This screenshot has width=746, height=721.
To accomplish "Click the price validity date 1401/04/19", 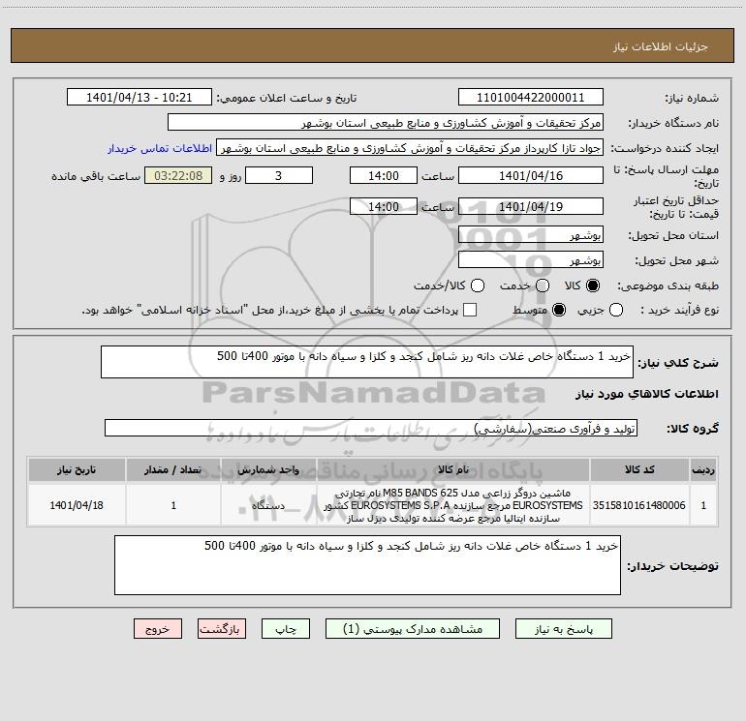I will tap(531, 206).
